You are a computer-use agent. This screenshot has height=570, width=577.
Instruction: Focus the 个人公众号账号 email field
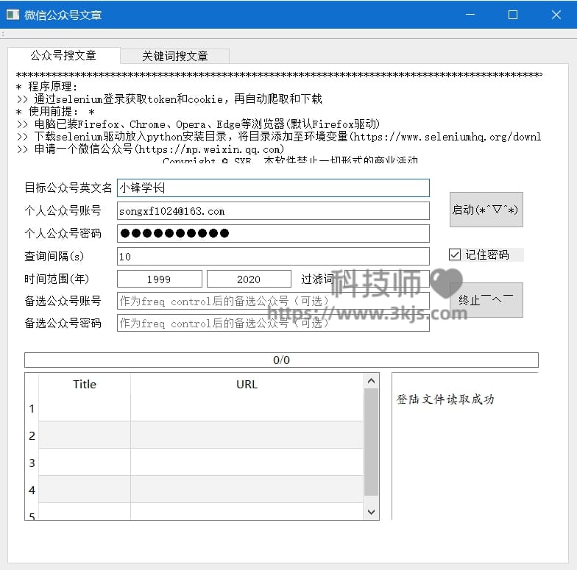tap(273, 210)
